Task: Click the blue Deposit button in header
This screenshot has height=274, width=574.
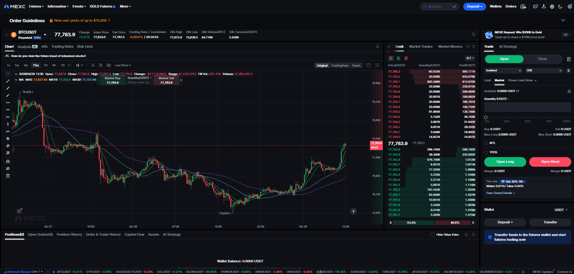Action: (x=474, y=6)
